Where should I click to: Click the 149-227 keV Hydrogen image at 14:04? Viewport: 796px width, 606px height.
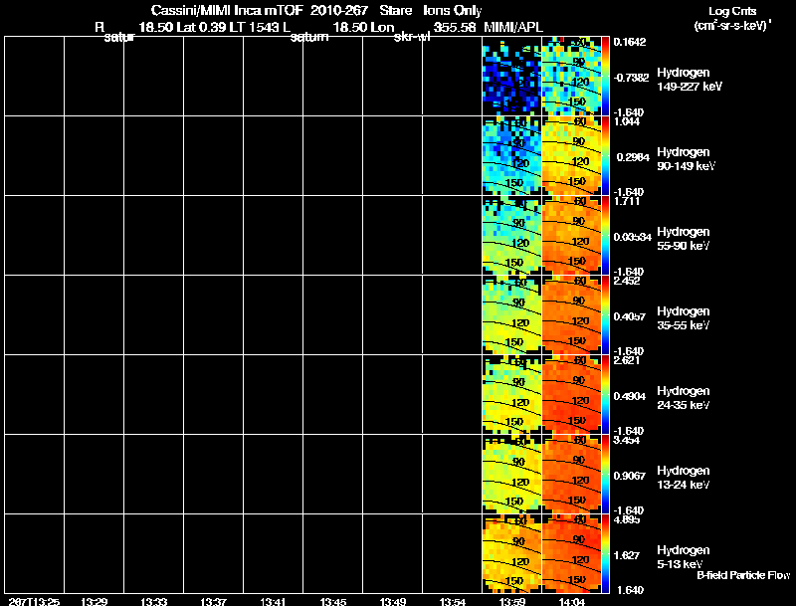click(571, 77)
